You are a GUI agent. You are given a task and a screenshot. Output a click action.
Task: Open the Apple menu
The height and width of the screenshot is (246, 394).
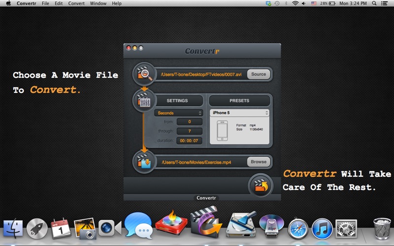click(8, 3)
